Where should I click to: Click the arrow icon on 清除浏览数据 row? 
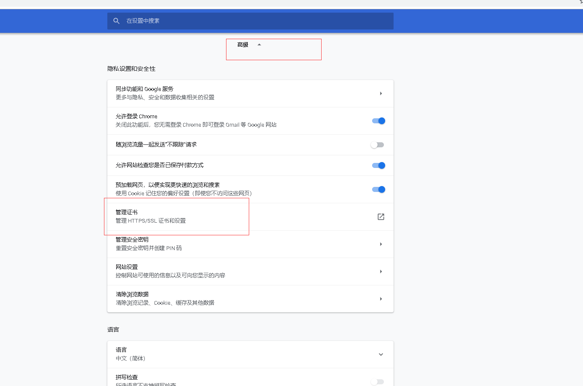381,298
